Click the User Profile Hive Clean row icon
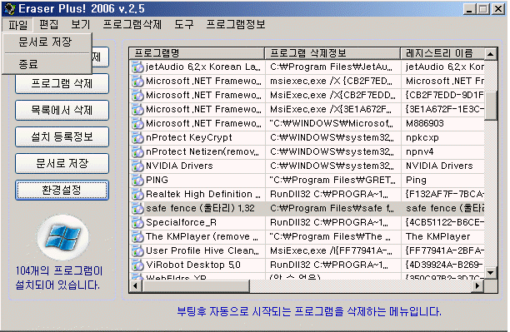 click(137, 251)
